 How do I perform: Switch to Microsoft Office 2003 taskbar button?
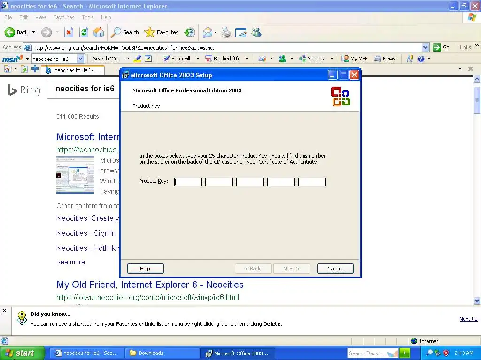pyautogui.click(x=239, y=353)
